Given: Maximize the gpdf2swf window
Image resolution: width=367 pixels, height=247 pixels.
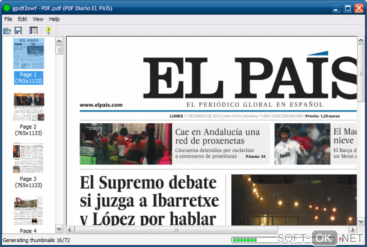Looking at the screenshot, I should pos(348,8).
